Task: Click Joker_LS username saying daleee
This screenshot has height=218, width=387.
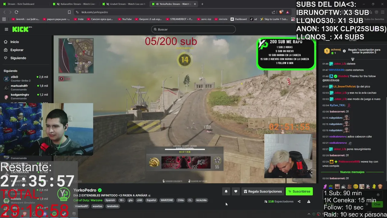Action: [340, 64]
